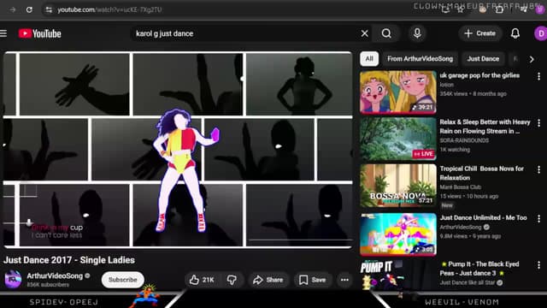This screenshot has height=308, width=547.
Task: Open options for Just Dance Unlimited Me Too
Action: point(539,218)
